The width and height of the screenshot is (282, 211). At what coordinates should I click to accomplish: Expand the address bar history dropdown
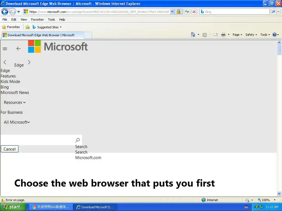(172, 12)
